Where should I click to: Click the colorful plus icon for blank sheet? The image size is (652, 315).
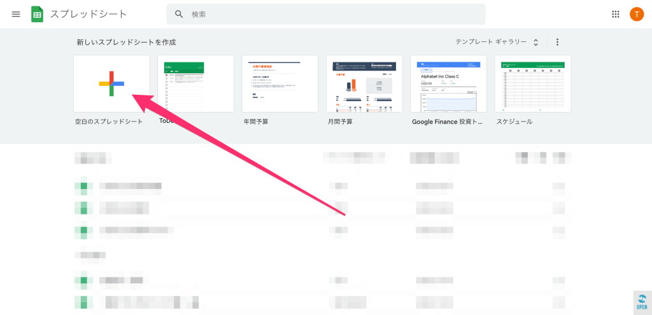[x=111, y=83]
